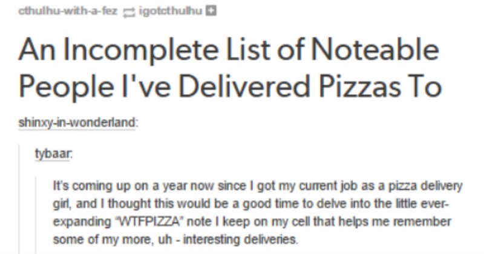484x254 pixels.
Task: Click the word 'Noteable' in the heading
Action: (x=374, y=50)
